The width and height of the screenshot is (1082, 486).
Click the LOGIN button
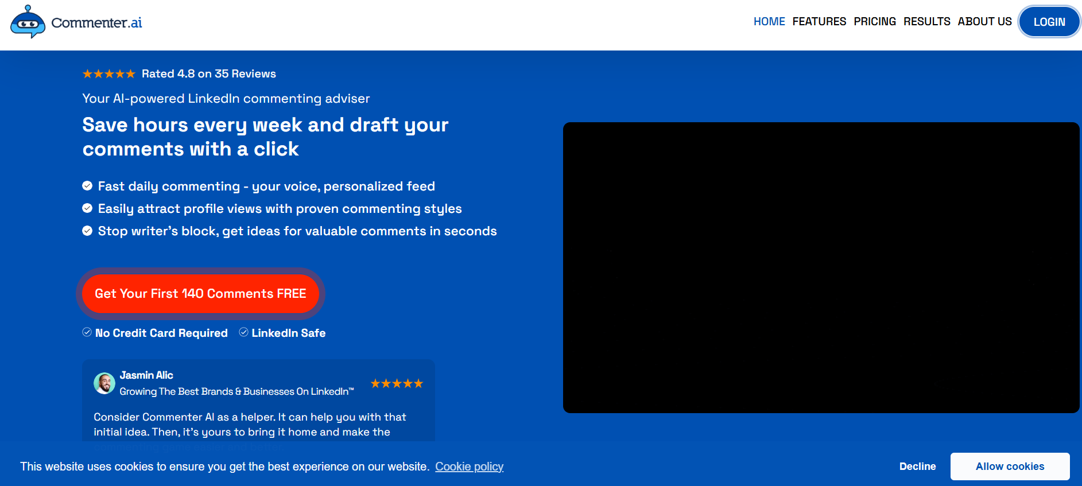[1049, 22]
